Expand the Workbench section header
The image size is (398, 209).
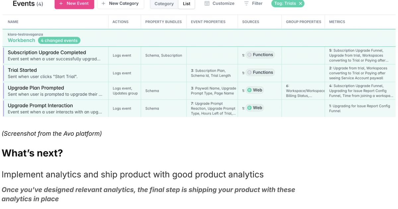tap(21, 40)
